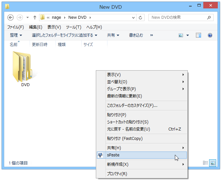Select nage in the address path
Image resolution: width=222 pixels, height=181 pixels.
coord(56,17)
